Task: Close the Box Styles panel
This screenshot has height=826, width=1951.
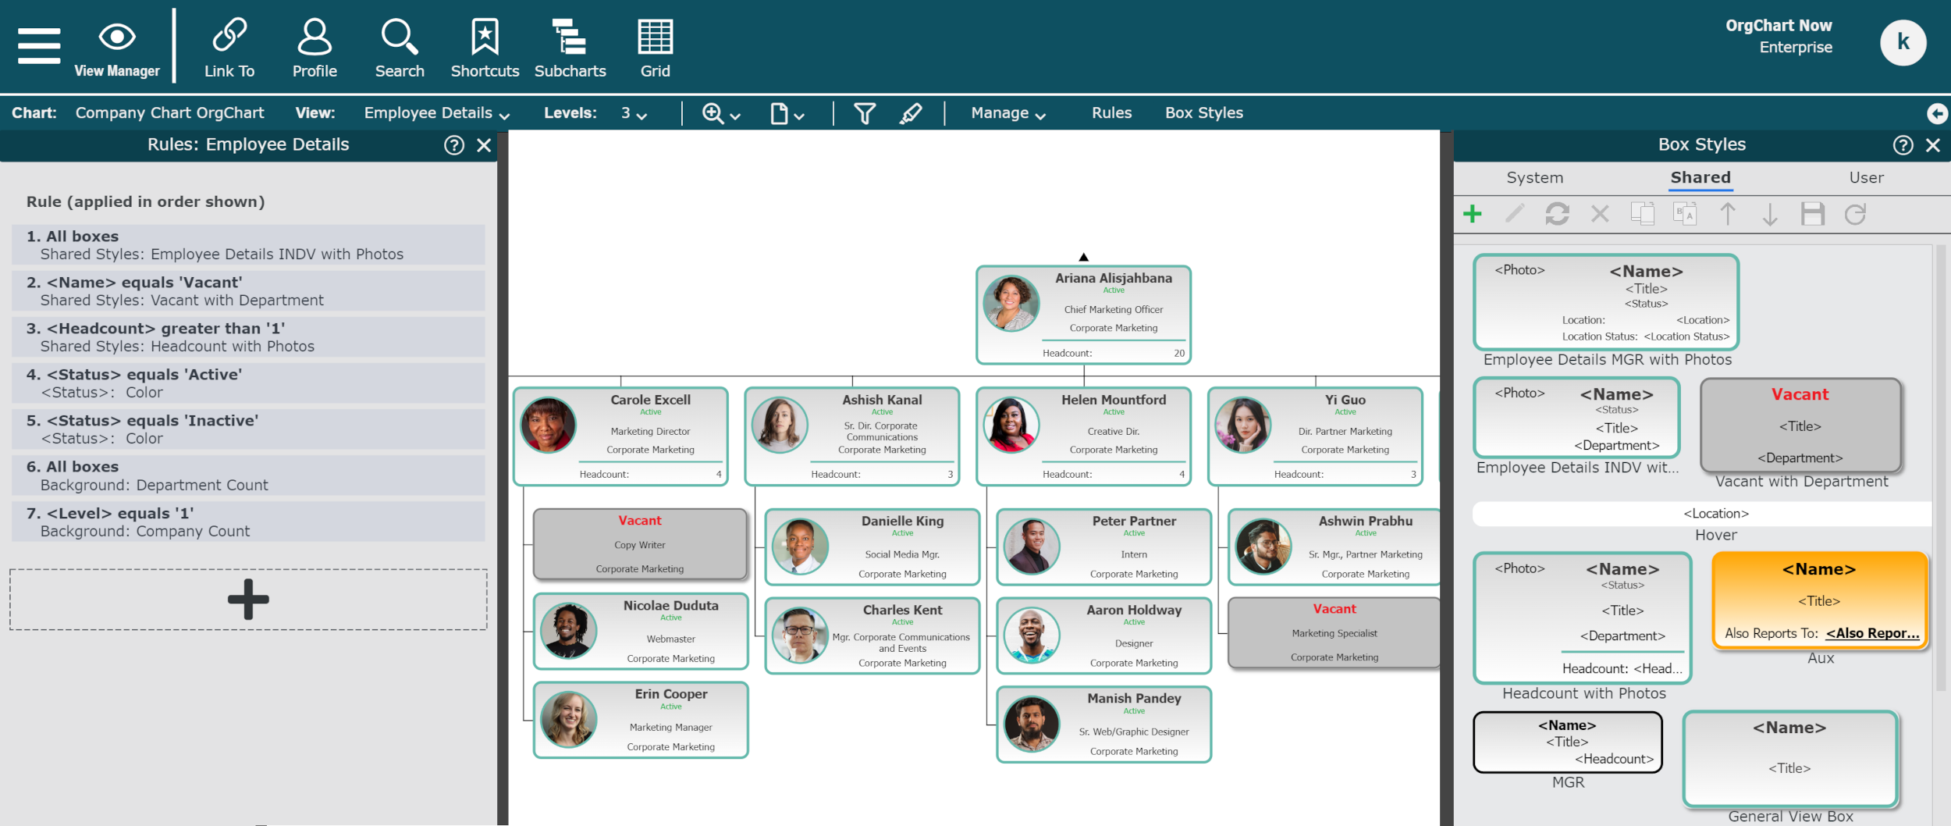Action: point(1933,145)
